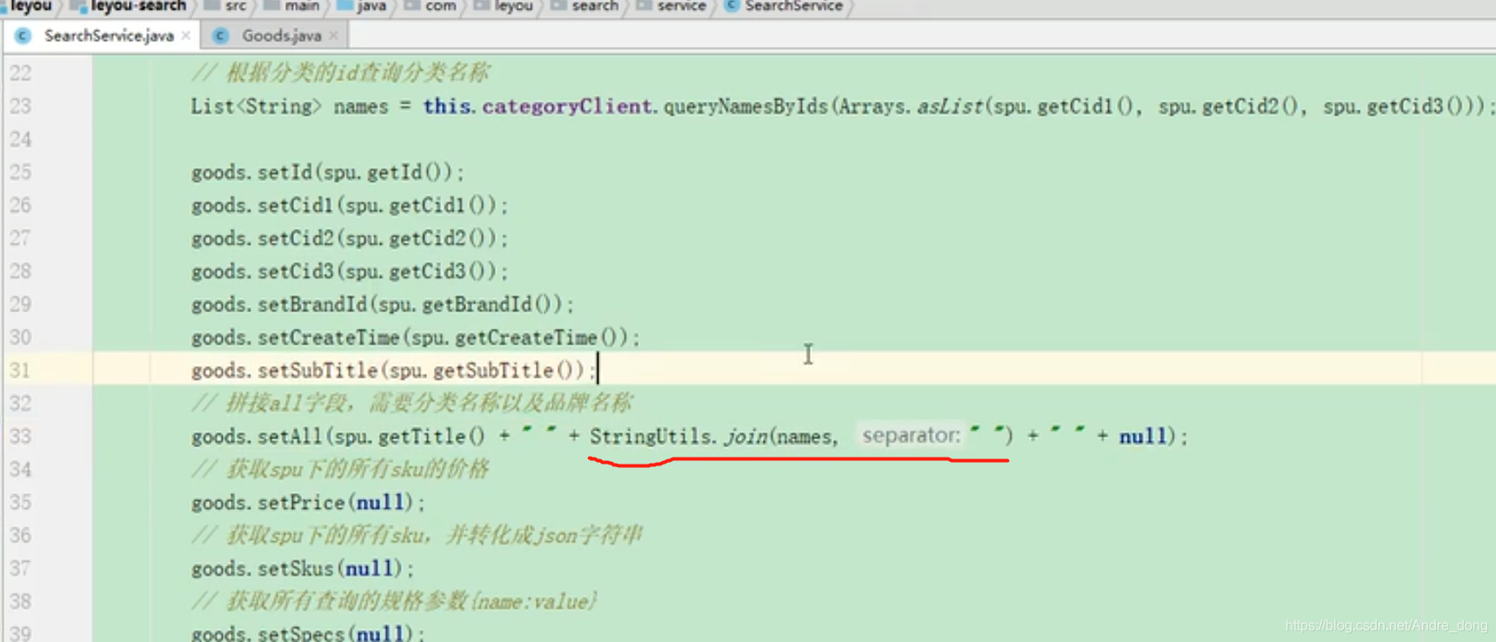Viewport: 1496px width, 642px height.
Task: Click goods.setCid1 statement
Action: [350, 205]
